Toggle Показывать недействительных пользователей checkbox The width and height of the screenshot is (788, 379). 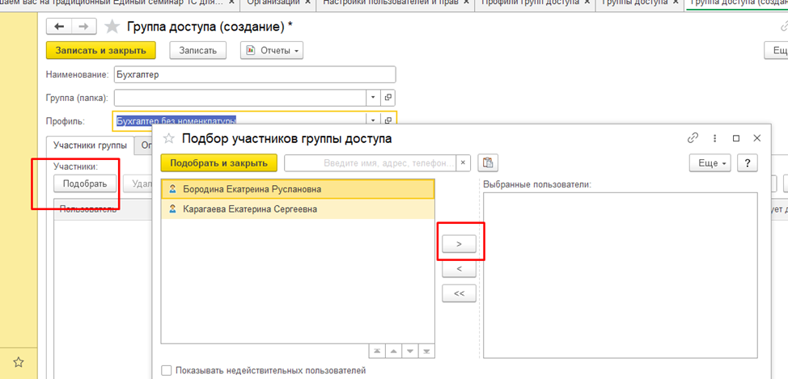(166, 370)
